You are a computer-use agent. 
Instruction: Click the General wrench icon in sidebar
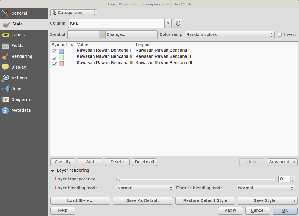coord(5,13)
